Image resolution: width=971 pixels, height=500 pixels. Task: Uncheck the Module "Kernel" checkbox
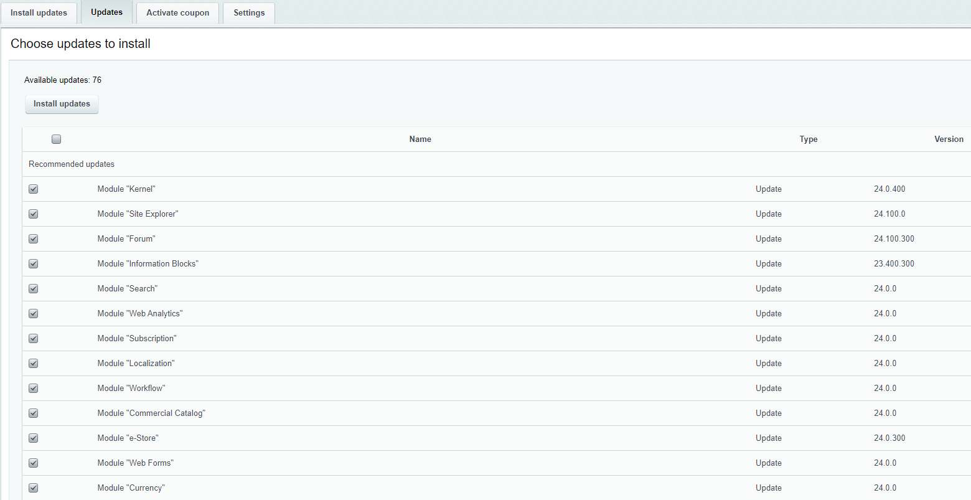coord(34,189)
